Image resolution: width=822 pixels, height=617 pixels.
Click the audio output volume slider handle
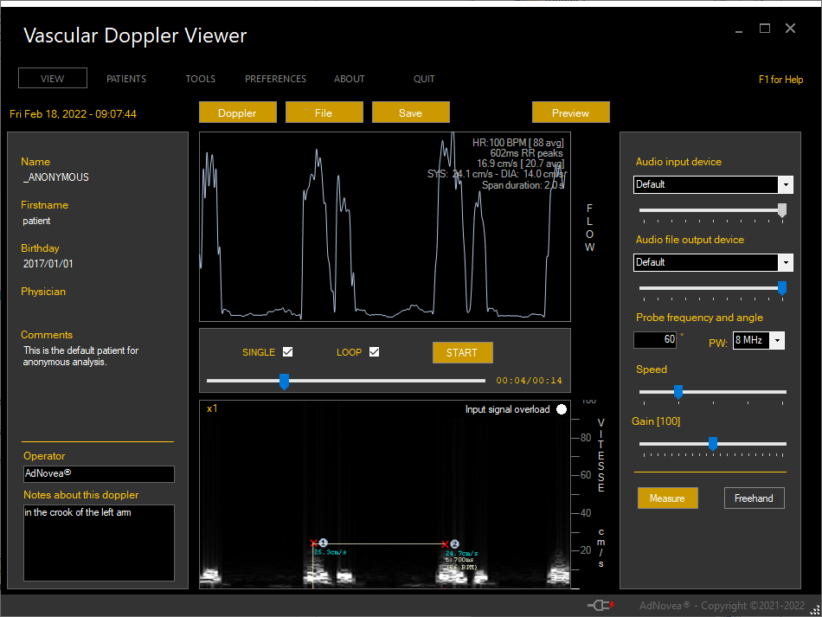(x=781, y=288)
